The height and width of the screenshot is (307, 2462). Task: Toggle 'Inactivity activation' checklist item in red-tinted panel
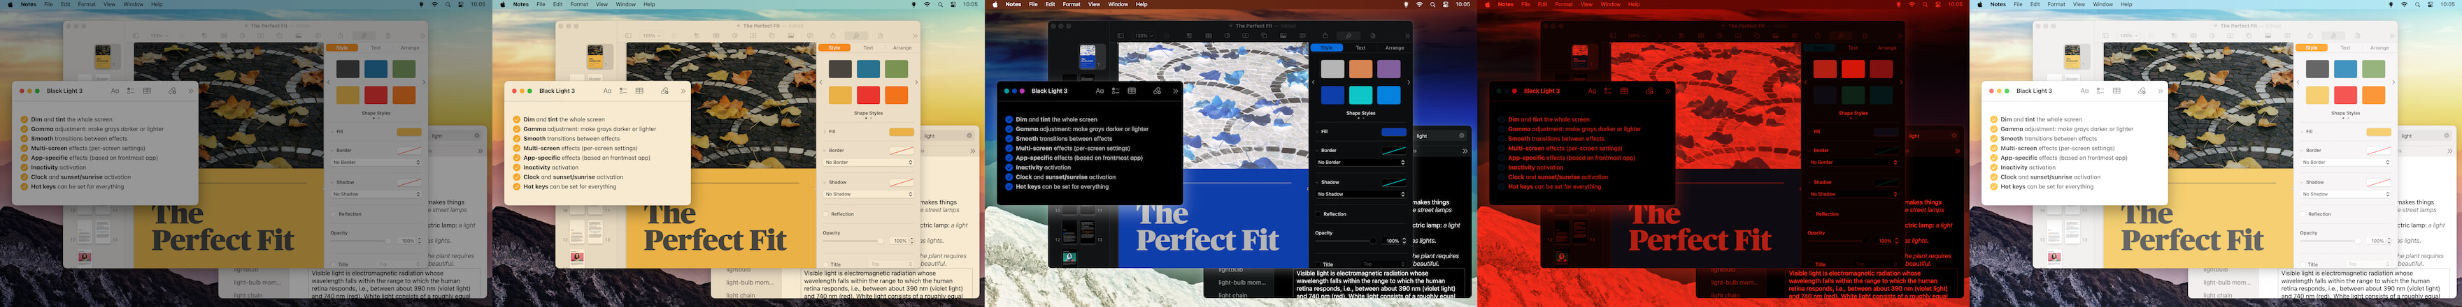(x=1500, y=167)
